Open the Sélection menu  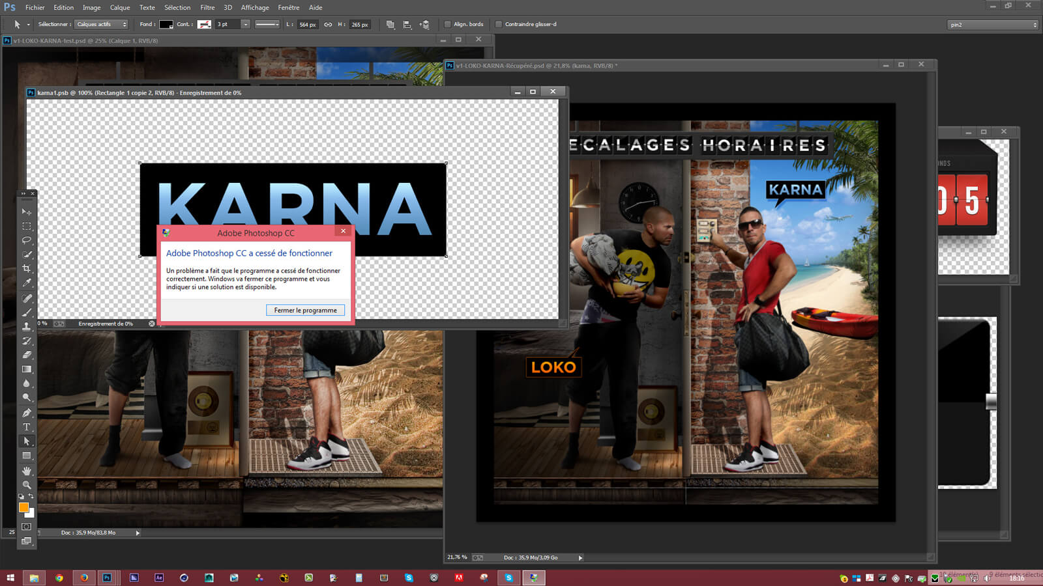177,7
